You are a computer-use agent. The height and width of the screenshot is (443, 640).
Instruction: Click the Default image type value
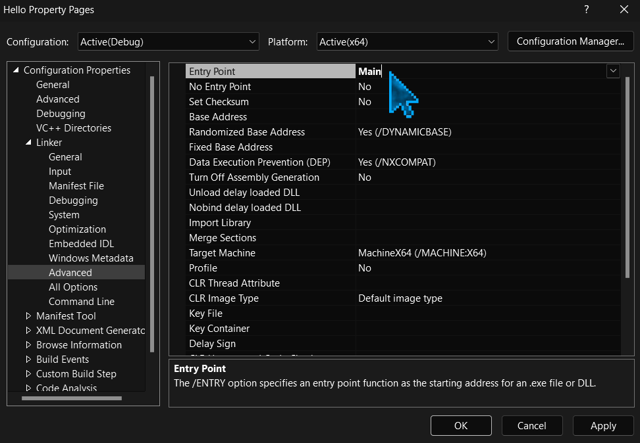click(400, 298)
